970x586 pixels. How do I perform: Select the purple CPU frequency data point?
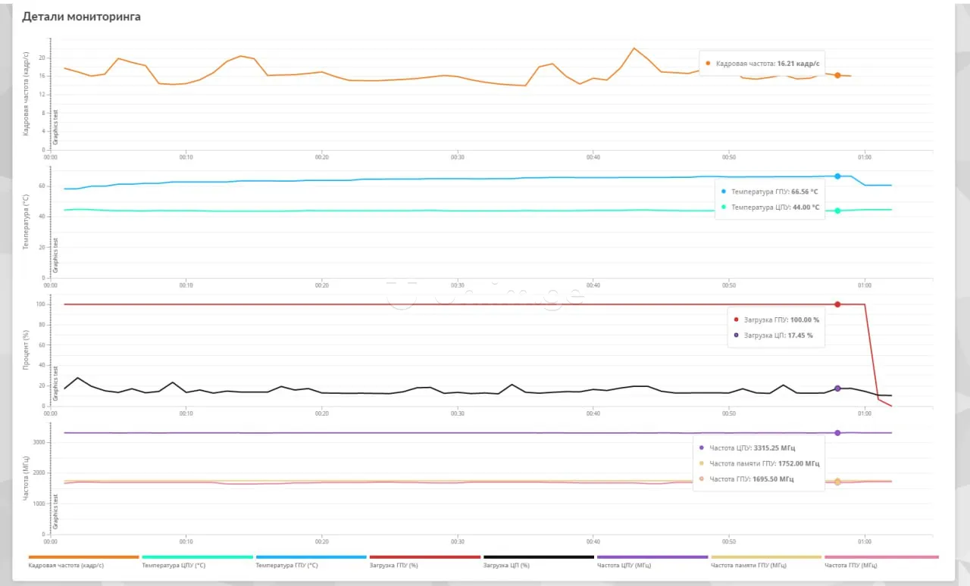click(837, 433)
